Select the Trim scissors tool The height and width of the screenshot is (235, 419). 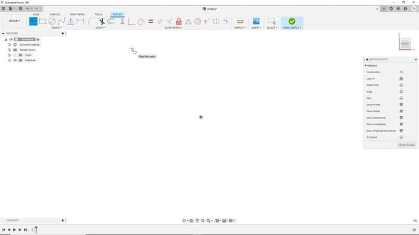coord(101,22)
